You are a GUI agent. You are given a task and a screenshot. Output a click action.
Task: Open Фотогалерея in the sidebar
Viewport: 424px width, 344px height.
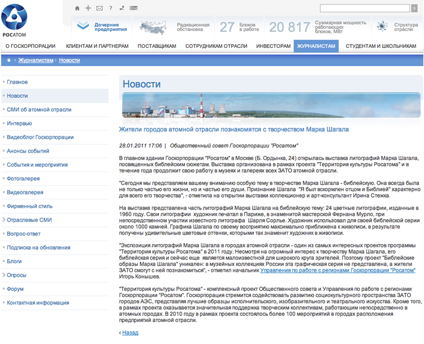pyautogui.click(x=23, y=178)
